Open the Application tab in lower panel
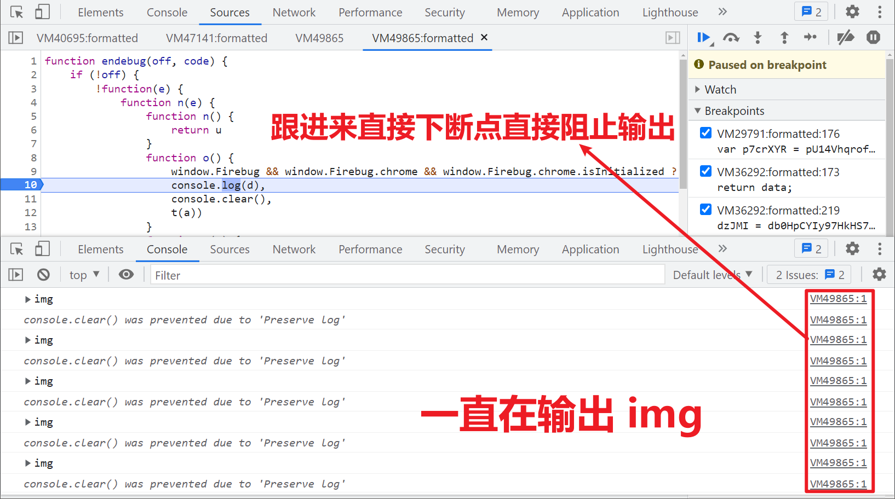Image resolution: width=895 pixels, height=499 pixels. (x=590, y=249)
